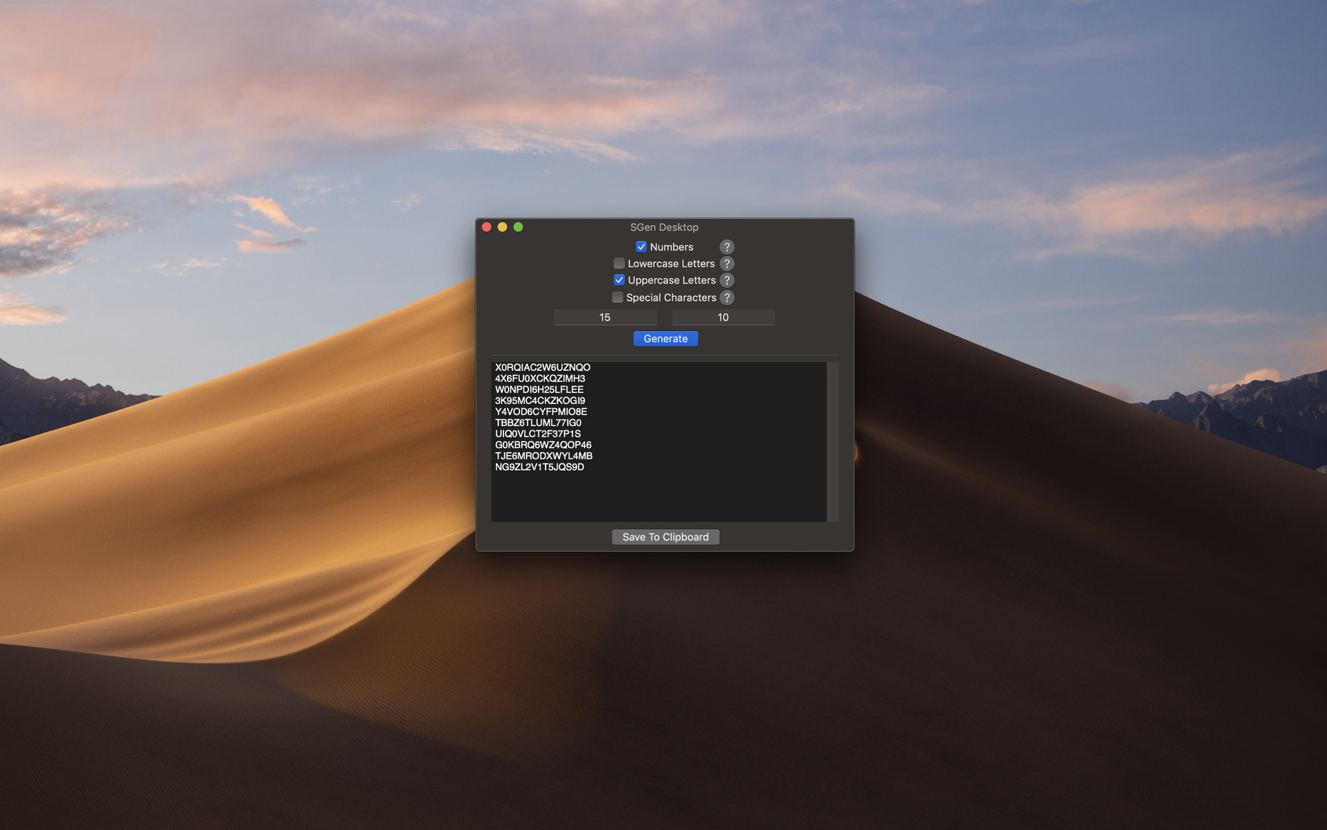Uncheck the Numbers checkbox
Screen dimensions: 1327x830
pyautogui.click(x=640, y=247)
